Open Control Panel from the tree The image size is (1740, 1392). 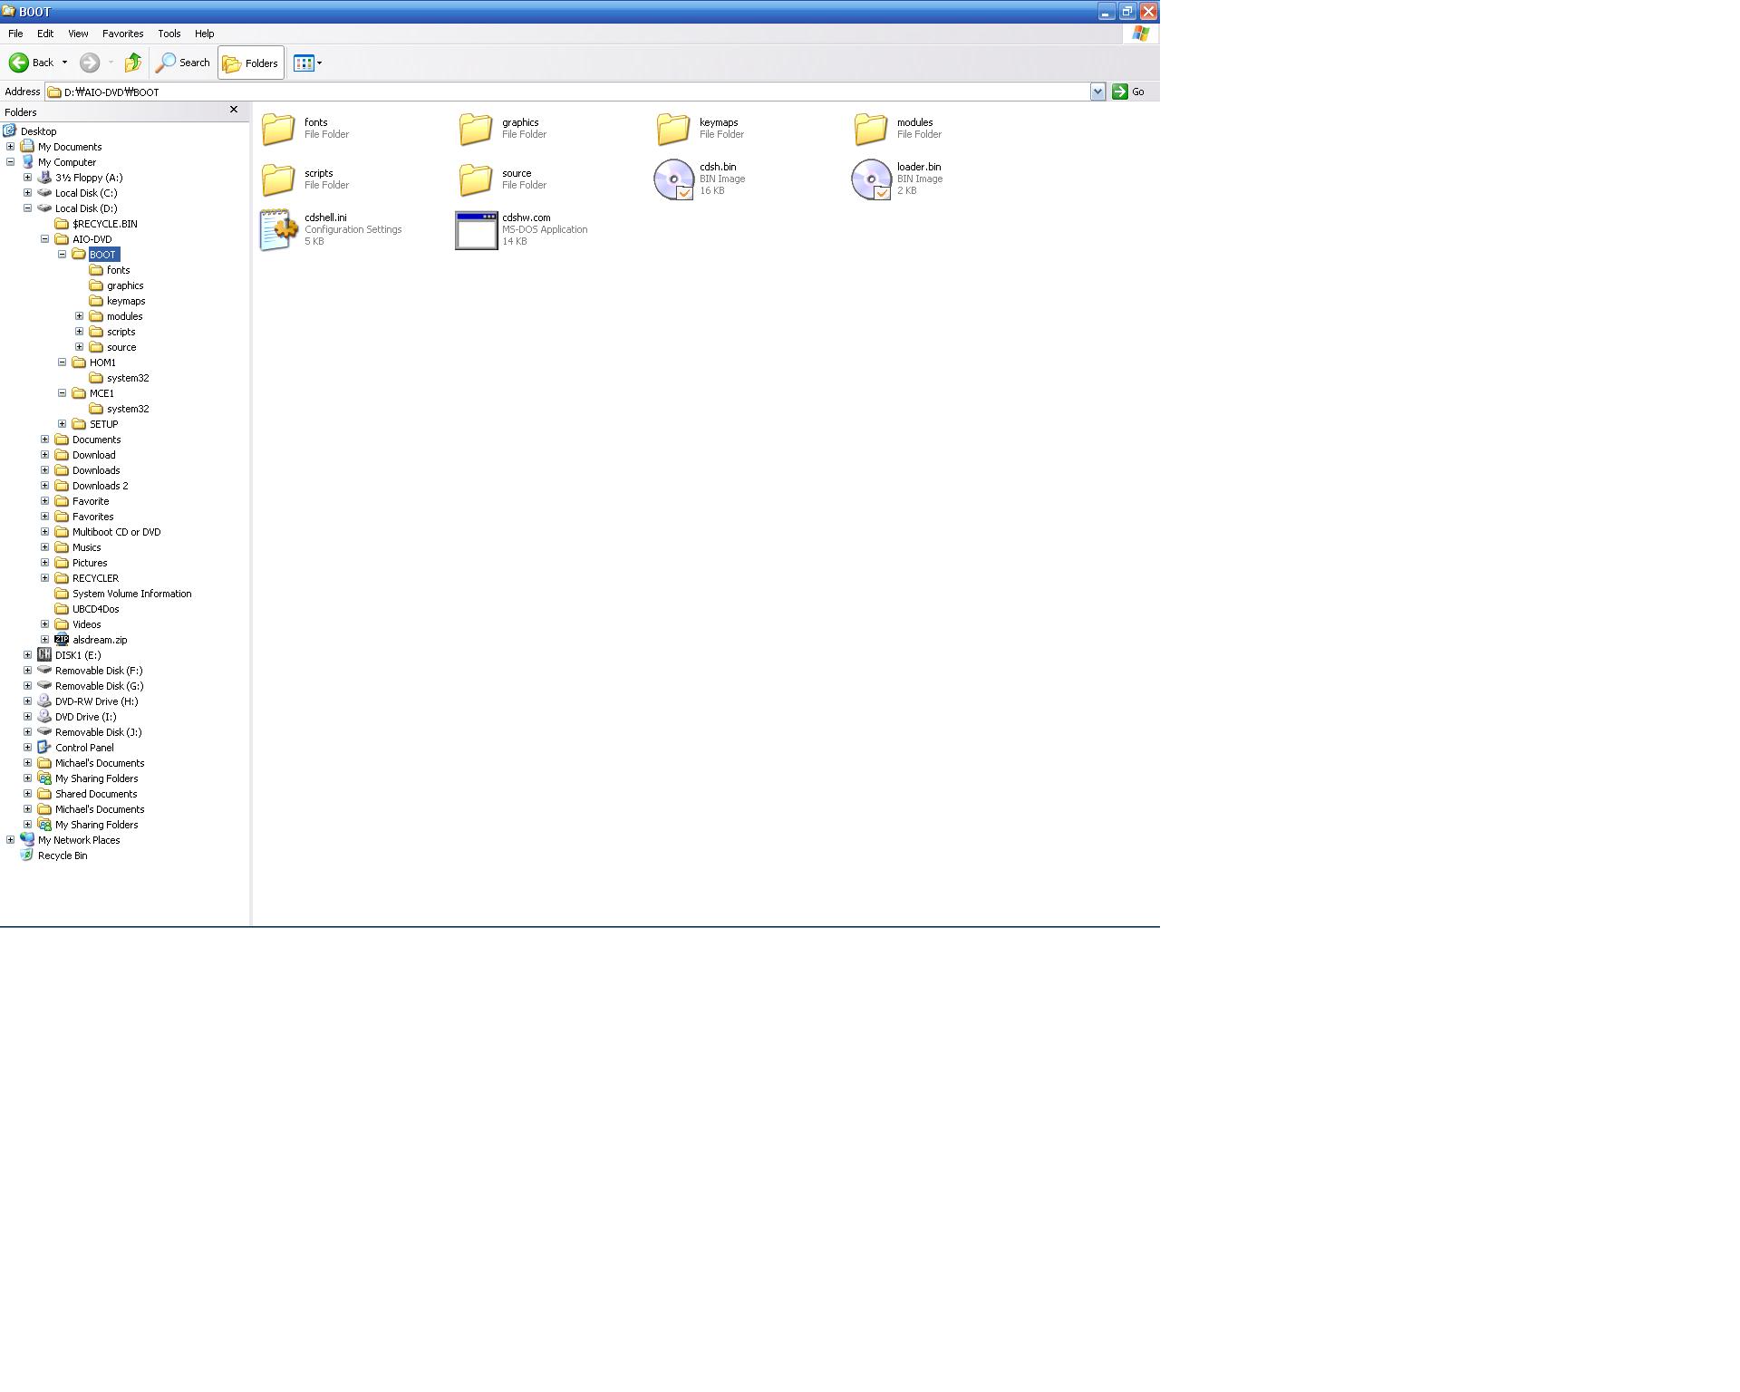coord(84,748)
